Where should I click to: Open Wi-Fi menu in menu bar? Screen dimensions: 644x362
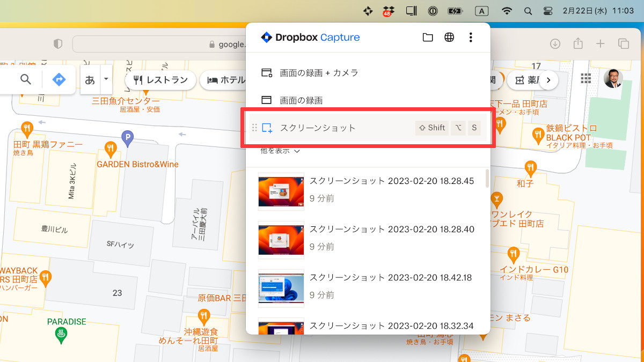[x=507, y=11]
